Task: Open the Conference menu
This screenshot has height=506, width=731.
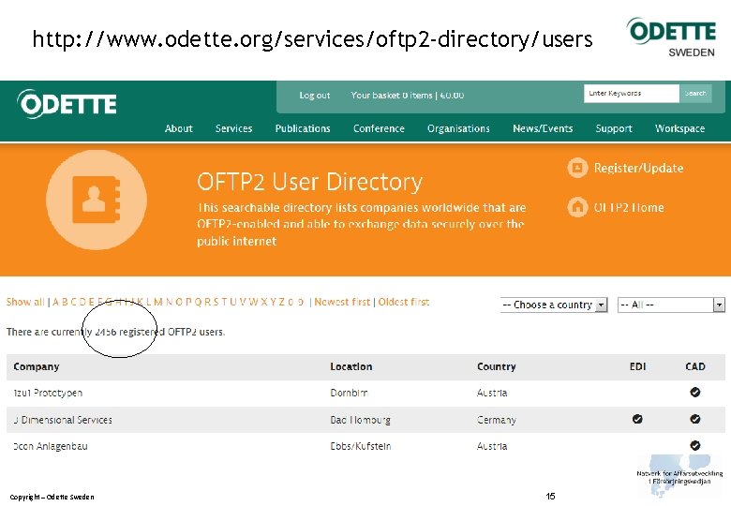Action: click(x=379, y=128)
